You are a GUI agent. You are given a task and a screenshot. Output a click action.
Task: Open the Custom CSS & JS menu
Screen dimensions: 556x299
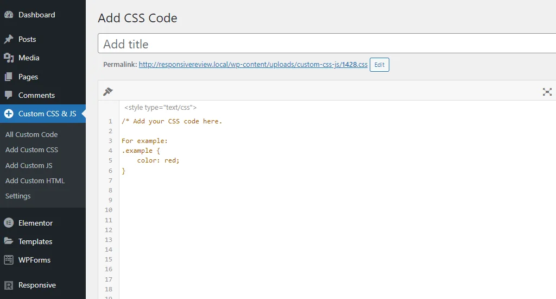point(43,114)
